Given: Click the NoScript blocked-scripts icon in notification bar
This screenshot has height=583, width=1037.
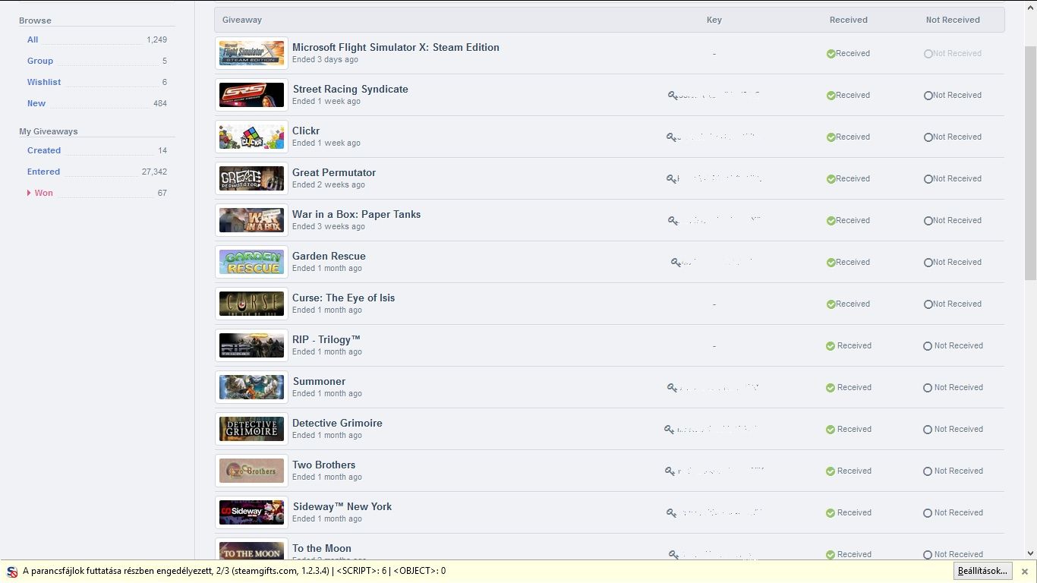Looking at the screenshot, I should coord(12,572).
